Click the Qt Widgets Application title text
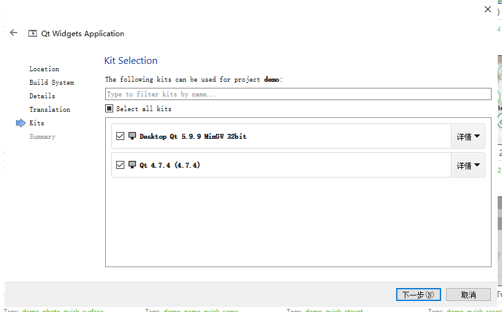 (82, 34)
